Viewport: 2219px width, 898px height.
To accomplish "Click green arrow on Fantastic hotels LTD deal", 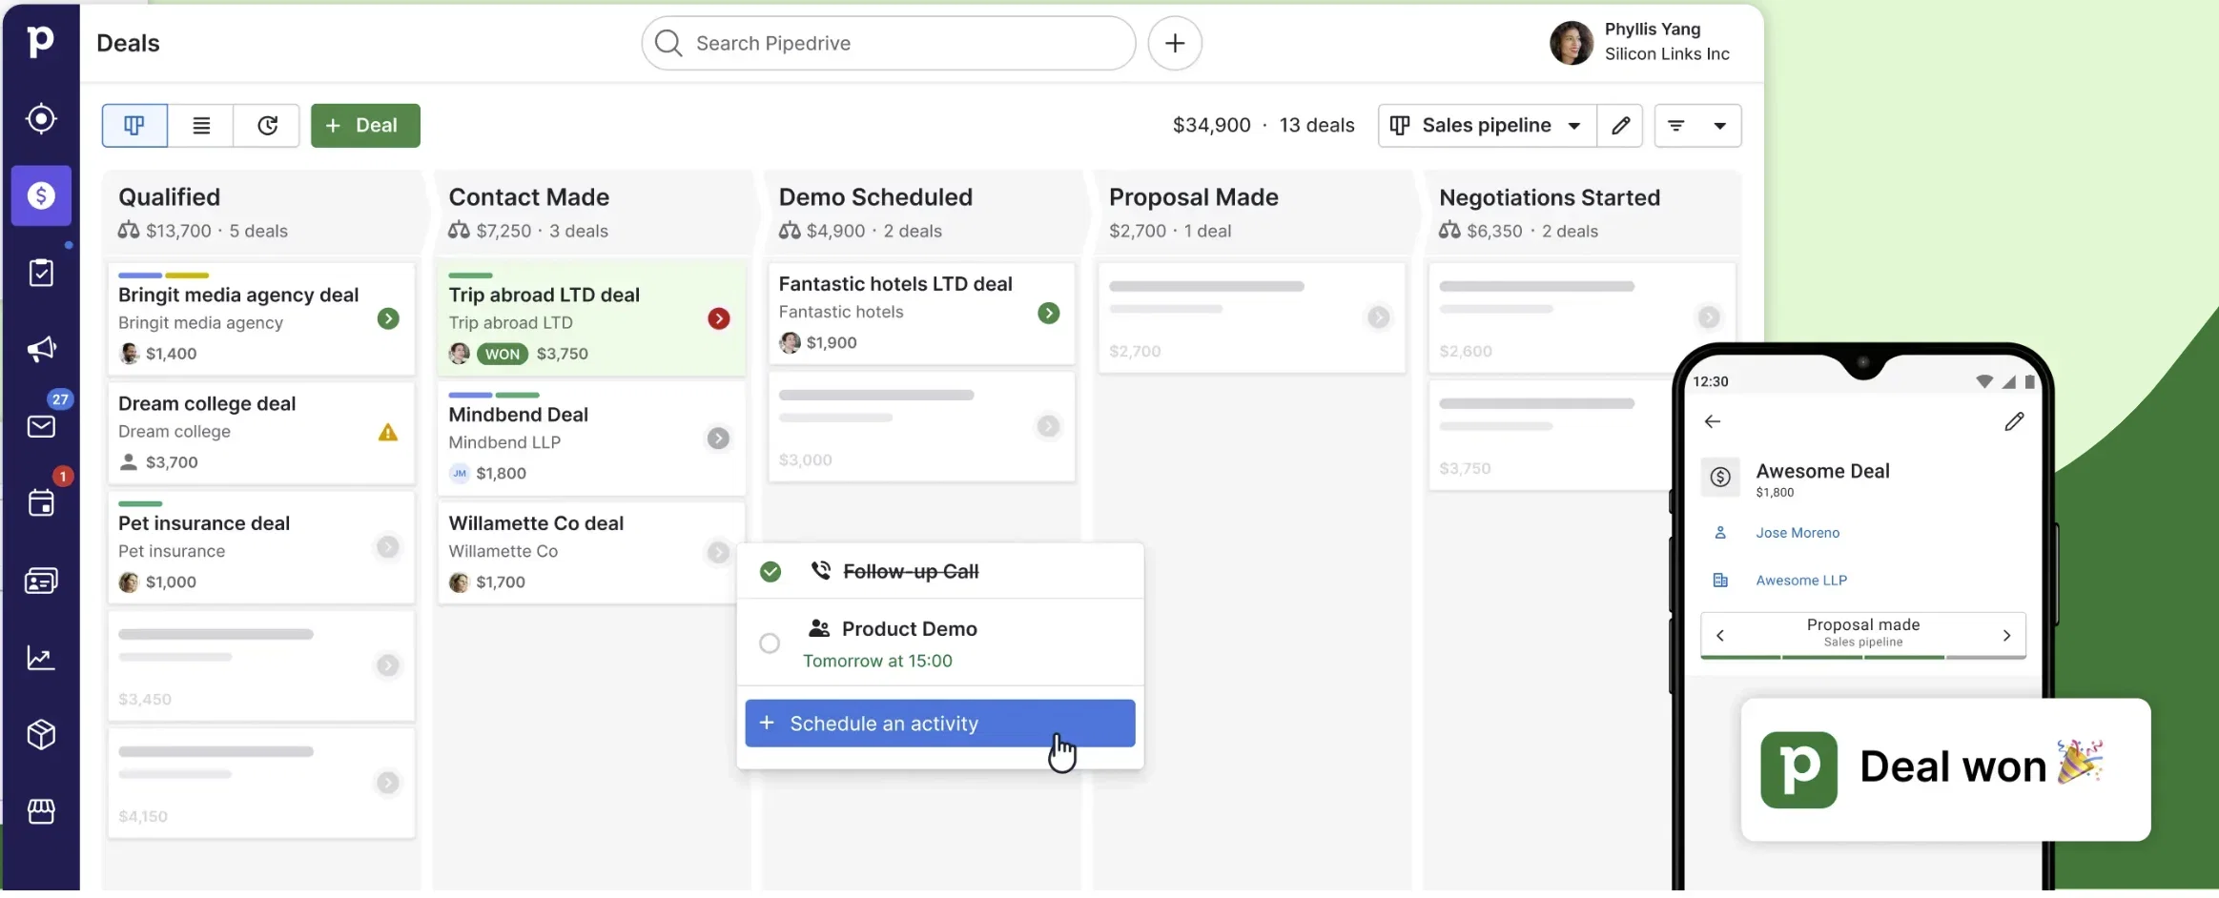I will click(x=1049, y=313).
